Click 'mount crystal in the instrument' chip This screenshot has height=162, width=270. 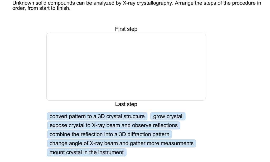[86, 152]
